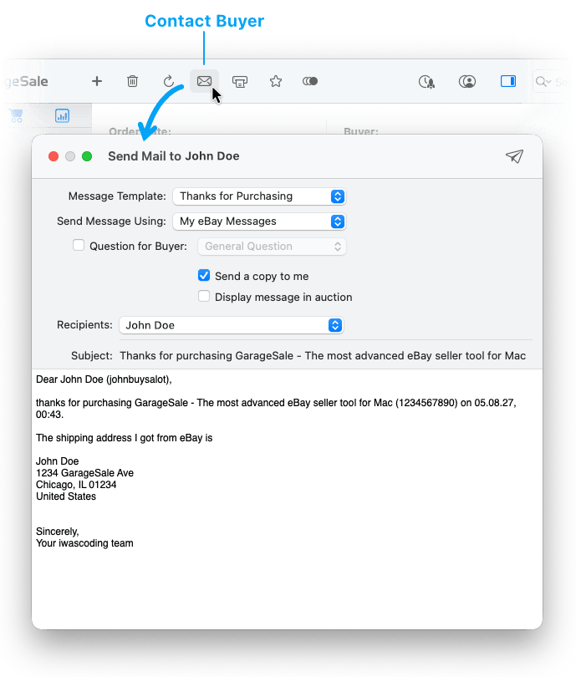Click the trash Delete toolbar icon
Screen dimensions: 576x677
(133, 81)
